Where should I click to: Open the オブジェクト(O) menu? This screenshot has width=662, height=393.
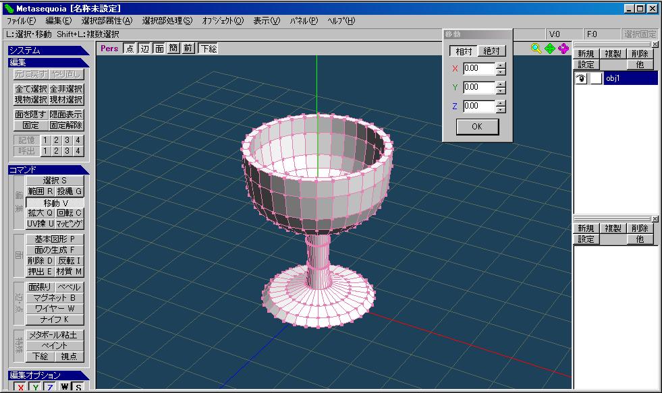223,21
